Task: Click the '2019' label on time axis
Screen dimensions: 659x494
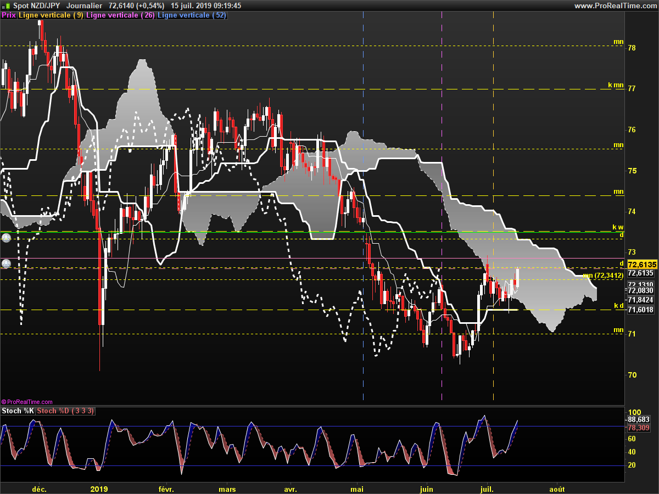Action: pyautogui.click(x=99, y=489)
